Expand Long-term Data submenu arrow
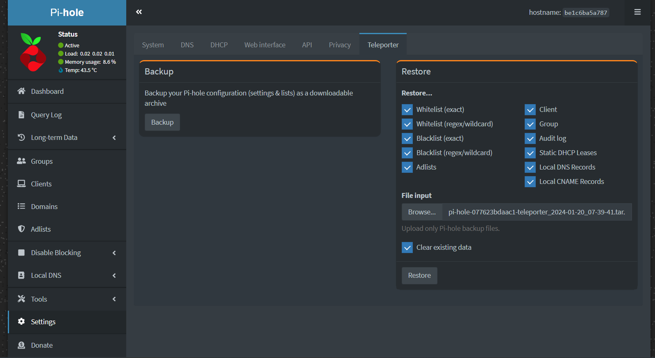 (114, 137)
